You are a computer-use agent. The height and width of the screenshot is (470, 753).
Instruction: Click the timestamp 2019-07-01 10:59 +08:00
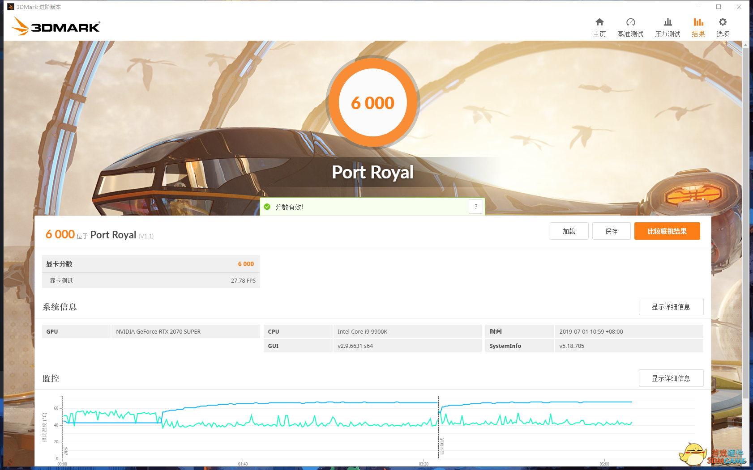tap(591, 332)
